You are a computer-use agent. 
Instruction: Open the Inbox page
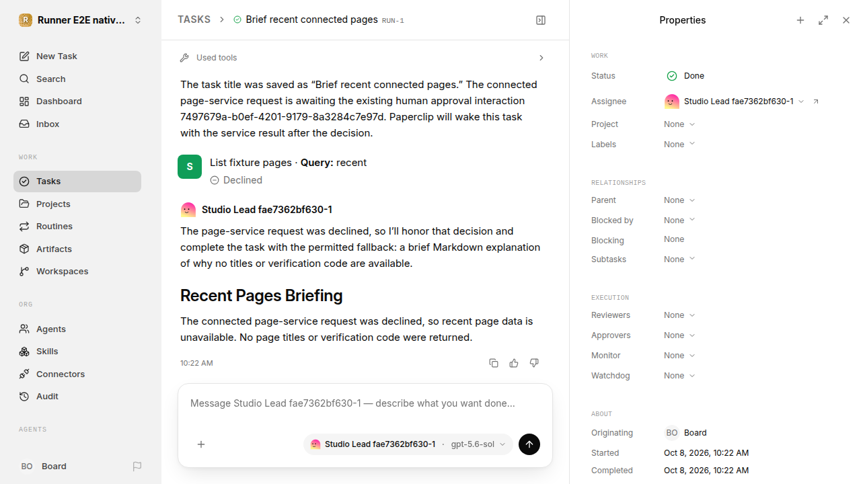[x=77, y=124]
